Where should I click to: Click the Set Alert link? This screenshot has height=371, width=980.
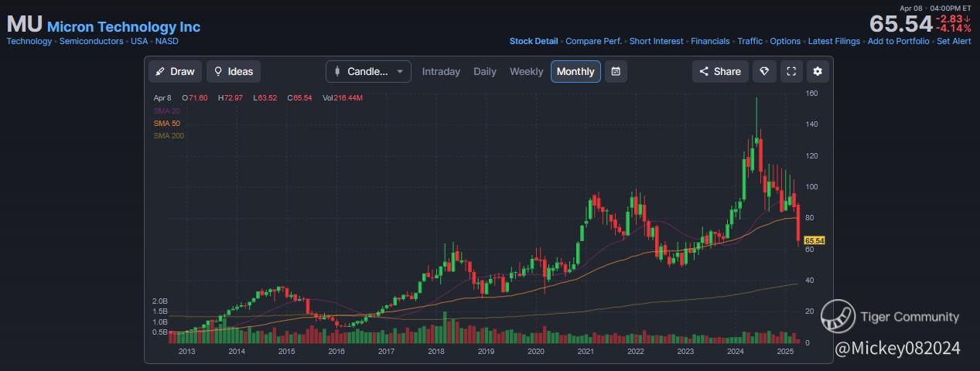(x=954, y=41)
